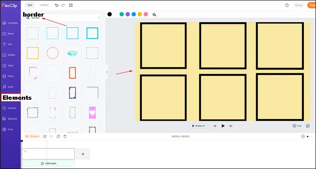
Task: Select the top-left black frame on canvas
Action: [163, 46]
